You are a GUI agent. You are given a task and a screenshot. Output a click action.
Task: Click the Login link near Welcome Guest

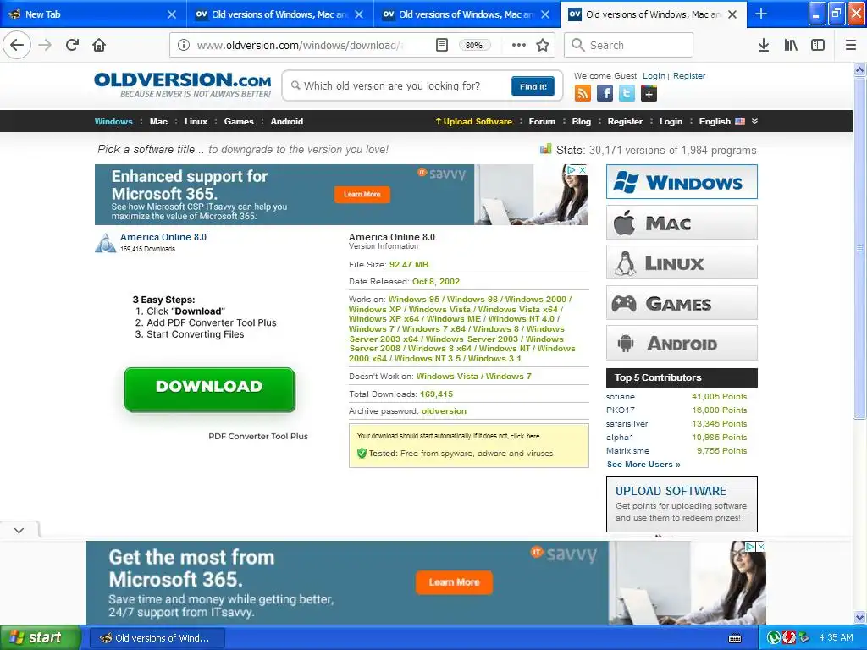[654, 75]
